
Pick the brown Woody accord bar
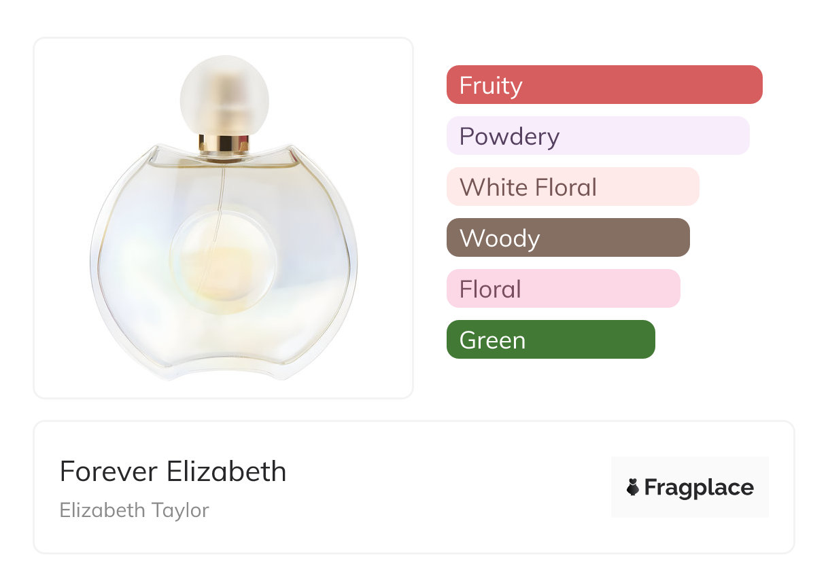568,238
